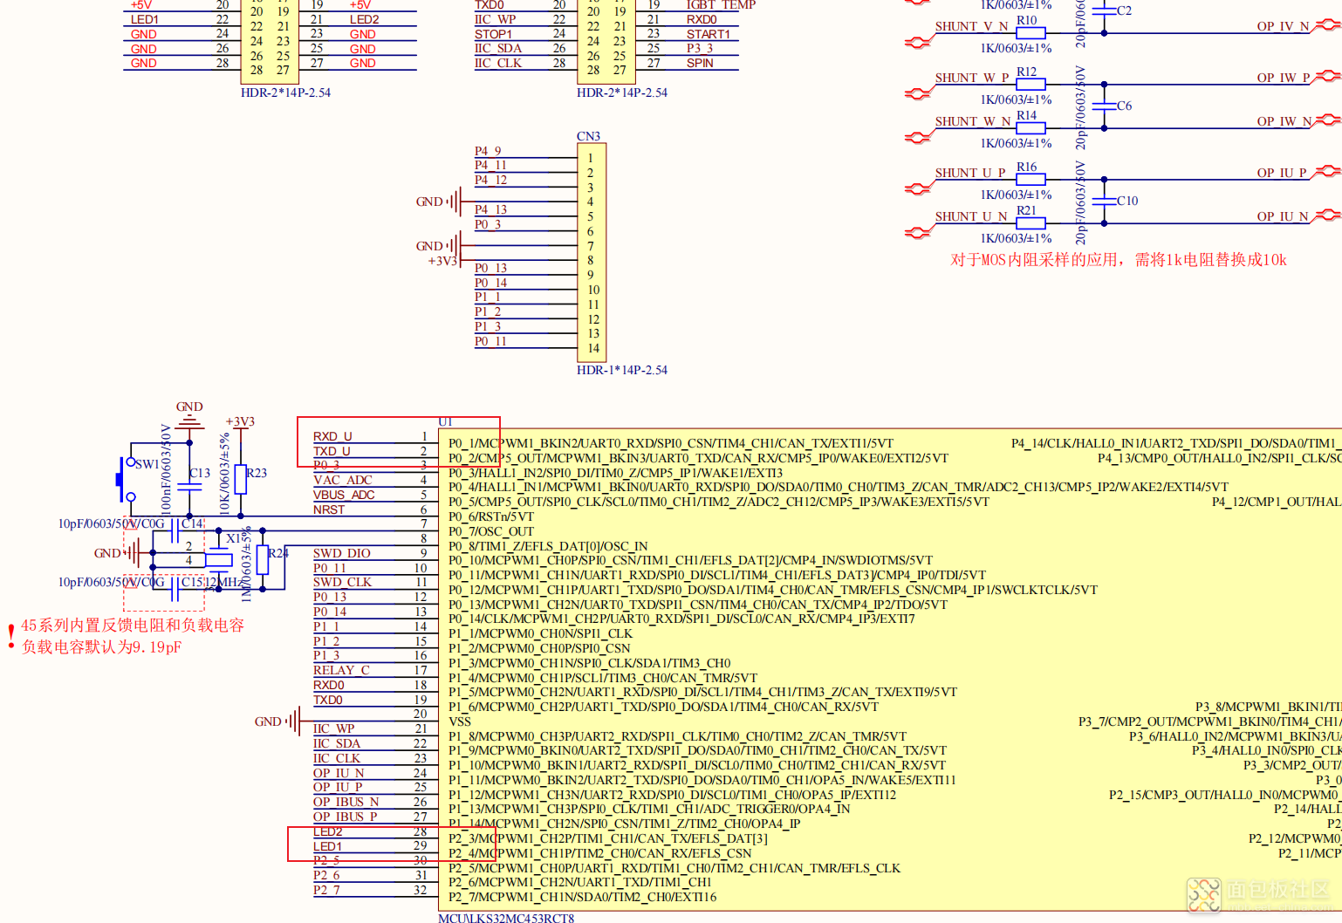
Task: Select the SW1 push-button switch symbol
Action: coord(126,478)
